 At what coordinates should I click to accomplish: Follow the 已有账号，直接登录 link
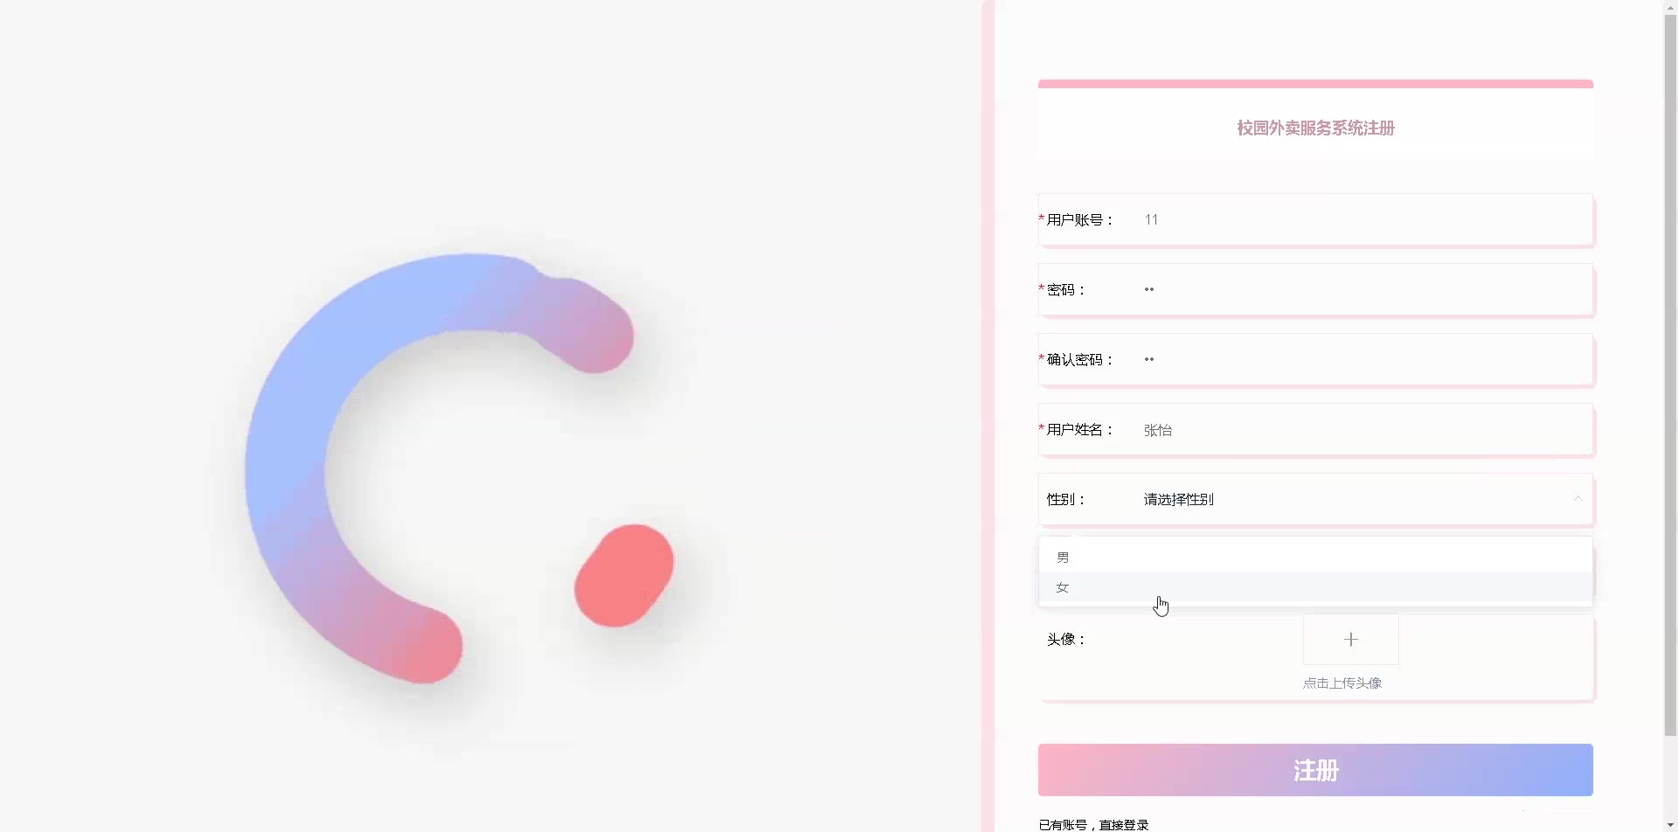pos(1093,824)
